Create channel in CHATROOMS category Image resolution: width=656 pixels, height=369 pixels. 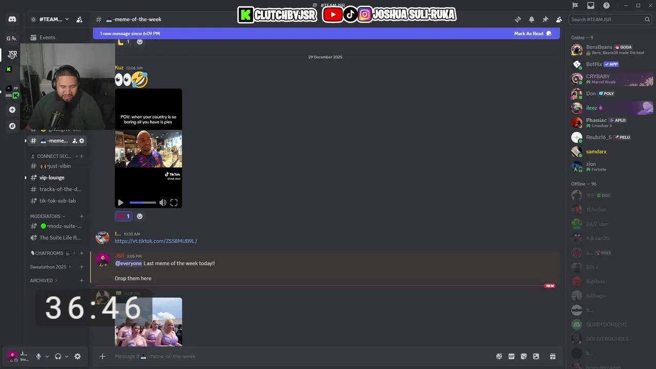[x=81, y=253]
